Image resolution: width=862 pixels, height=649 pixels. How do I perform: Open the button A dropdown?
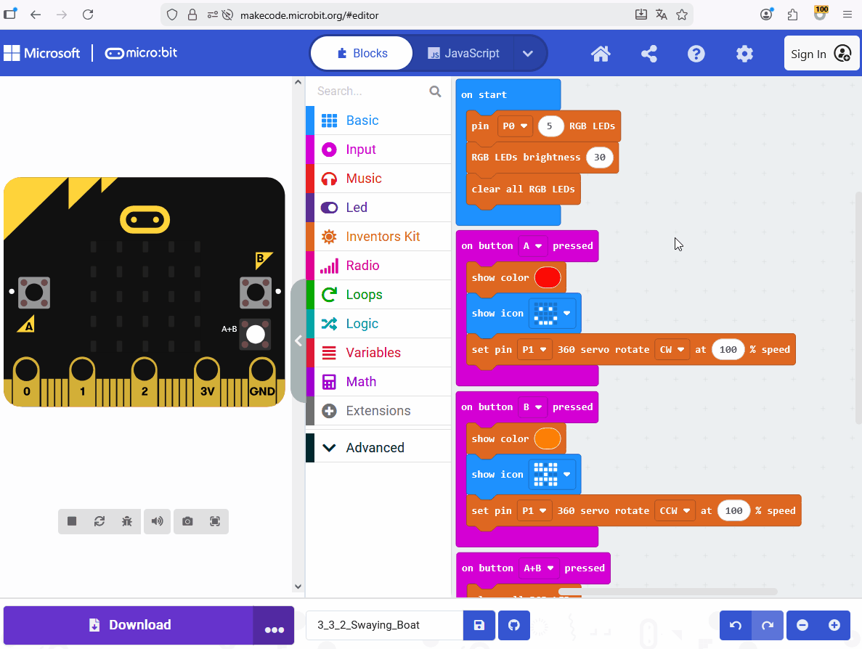[532, 245]
